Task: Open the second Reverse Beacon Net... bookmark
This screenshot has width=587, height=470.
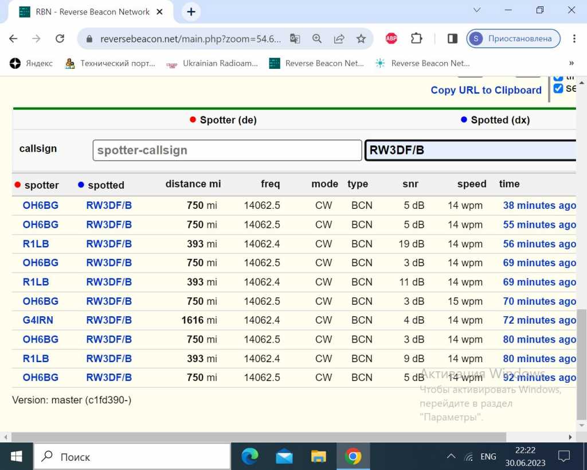Action: 422,63
